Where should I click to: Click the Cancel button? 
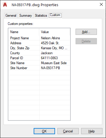tap(68, 131)
